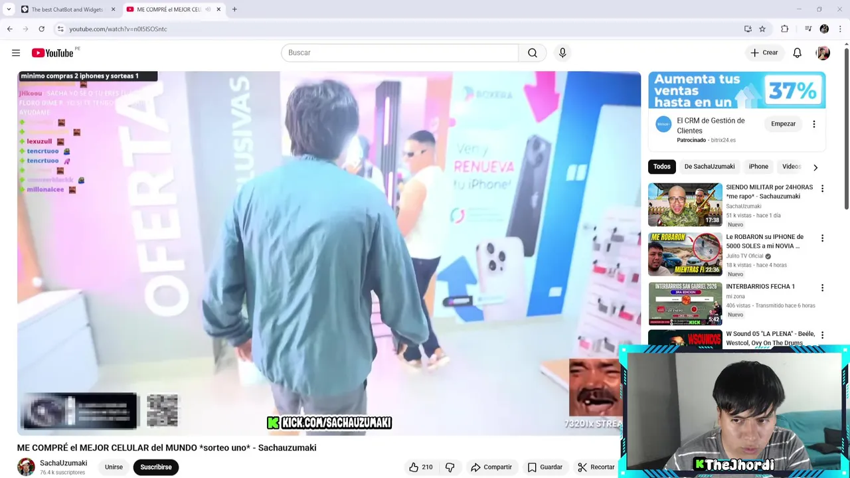The height and width of the screenshot is (478, 850).
Task: Open INTERBARRIOS FECHA 1 thumbnail
Action: (685, 303)
